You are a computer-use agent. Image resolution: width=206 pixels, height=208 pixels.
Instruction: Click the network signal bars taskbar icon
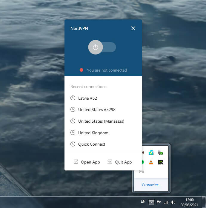coord(166,202)
